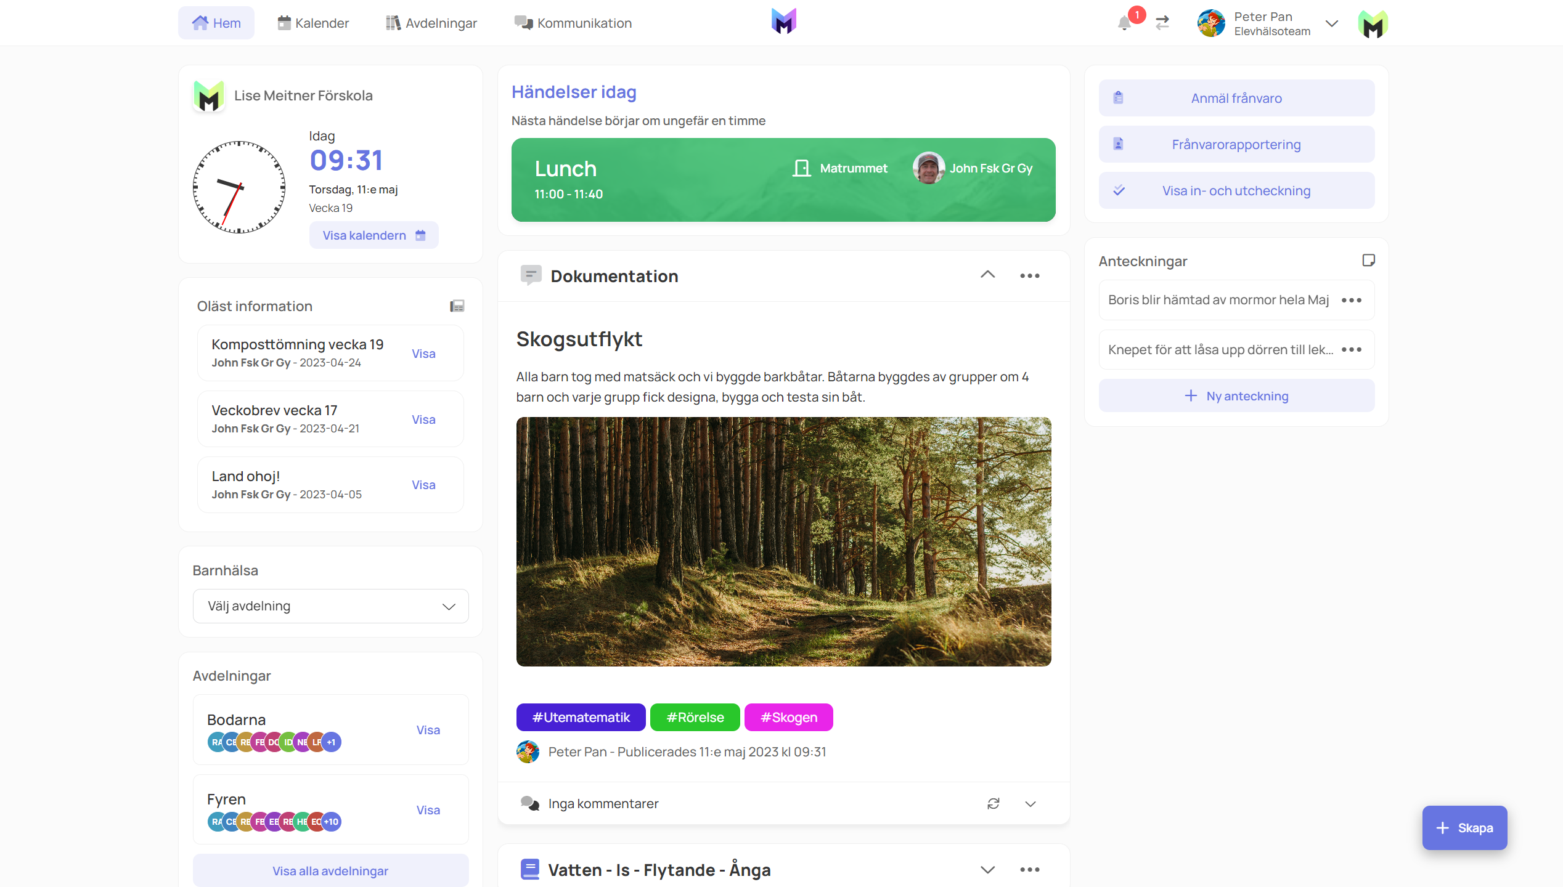Open the notifications bell icon
The height and width of the screenshot is (887, 1563).
[x=1125, y=23]
